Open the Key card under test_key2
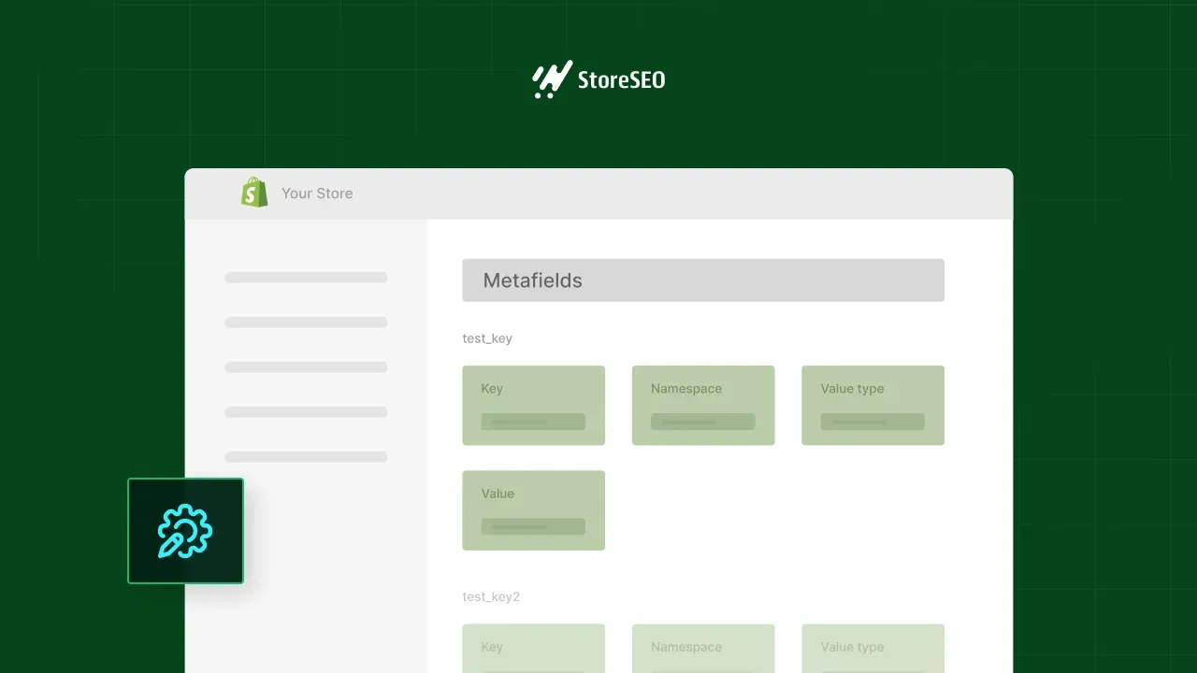 pos(533,649)
